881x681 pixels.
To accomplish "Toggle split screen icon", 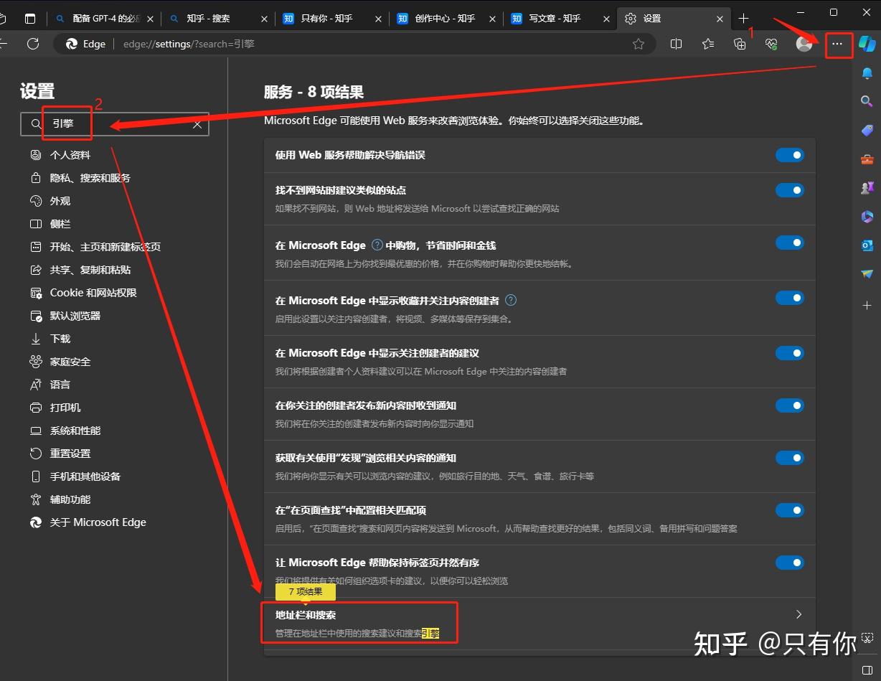I will click(x=676, y=44).
